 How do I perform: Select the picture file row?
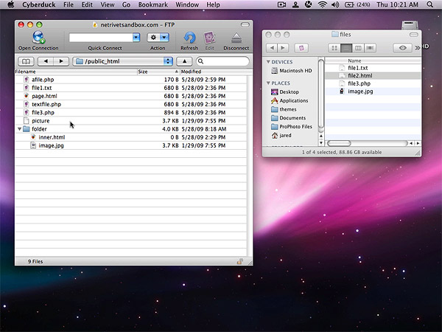(131, 121)
